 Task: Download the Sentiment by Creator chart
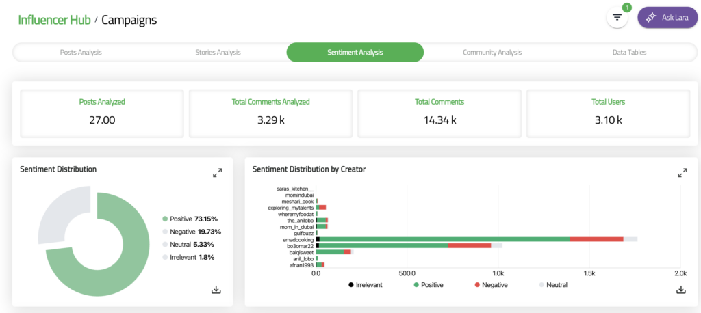tap(681, 290)
